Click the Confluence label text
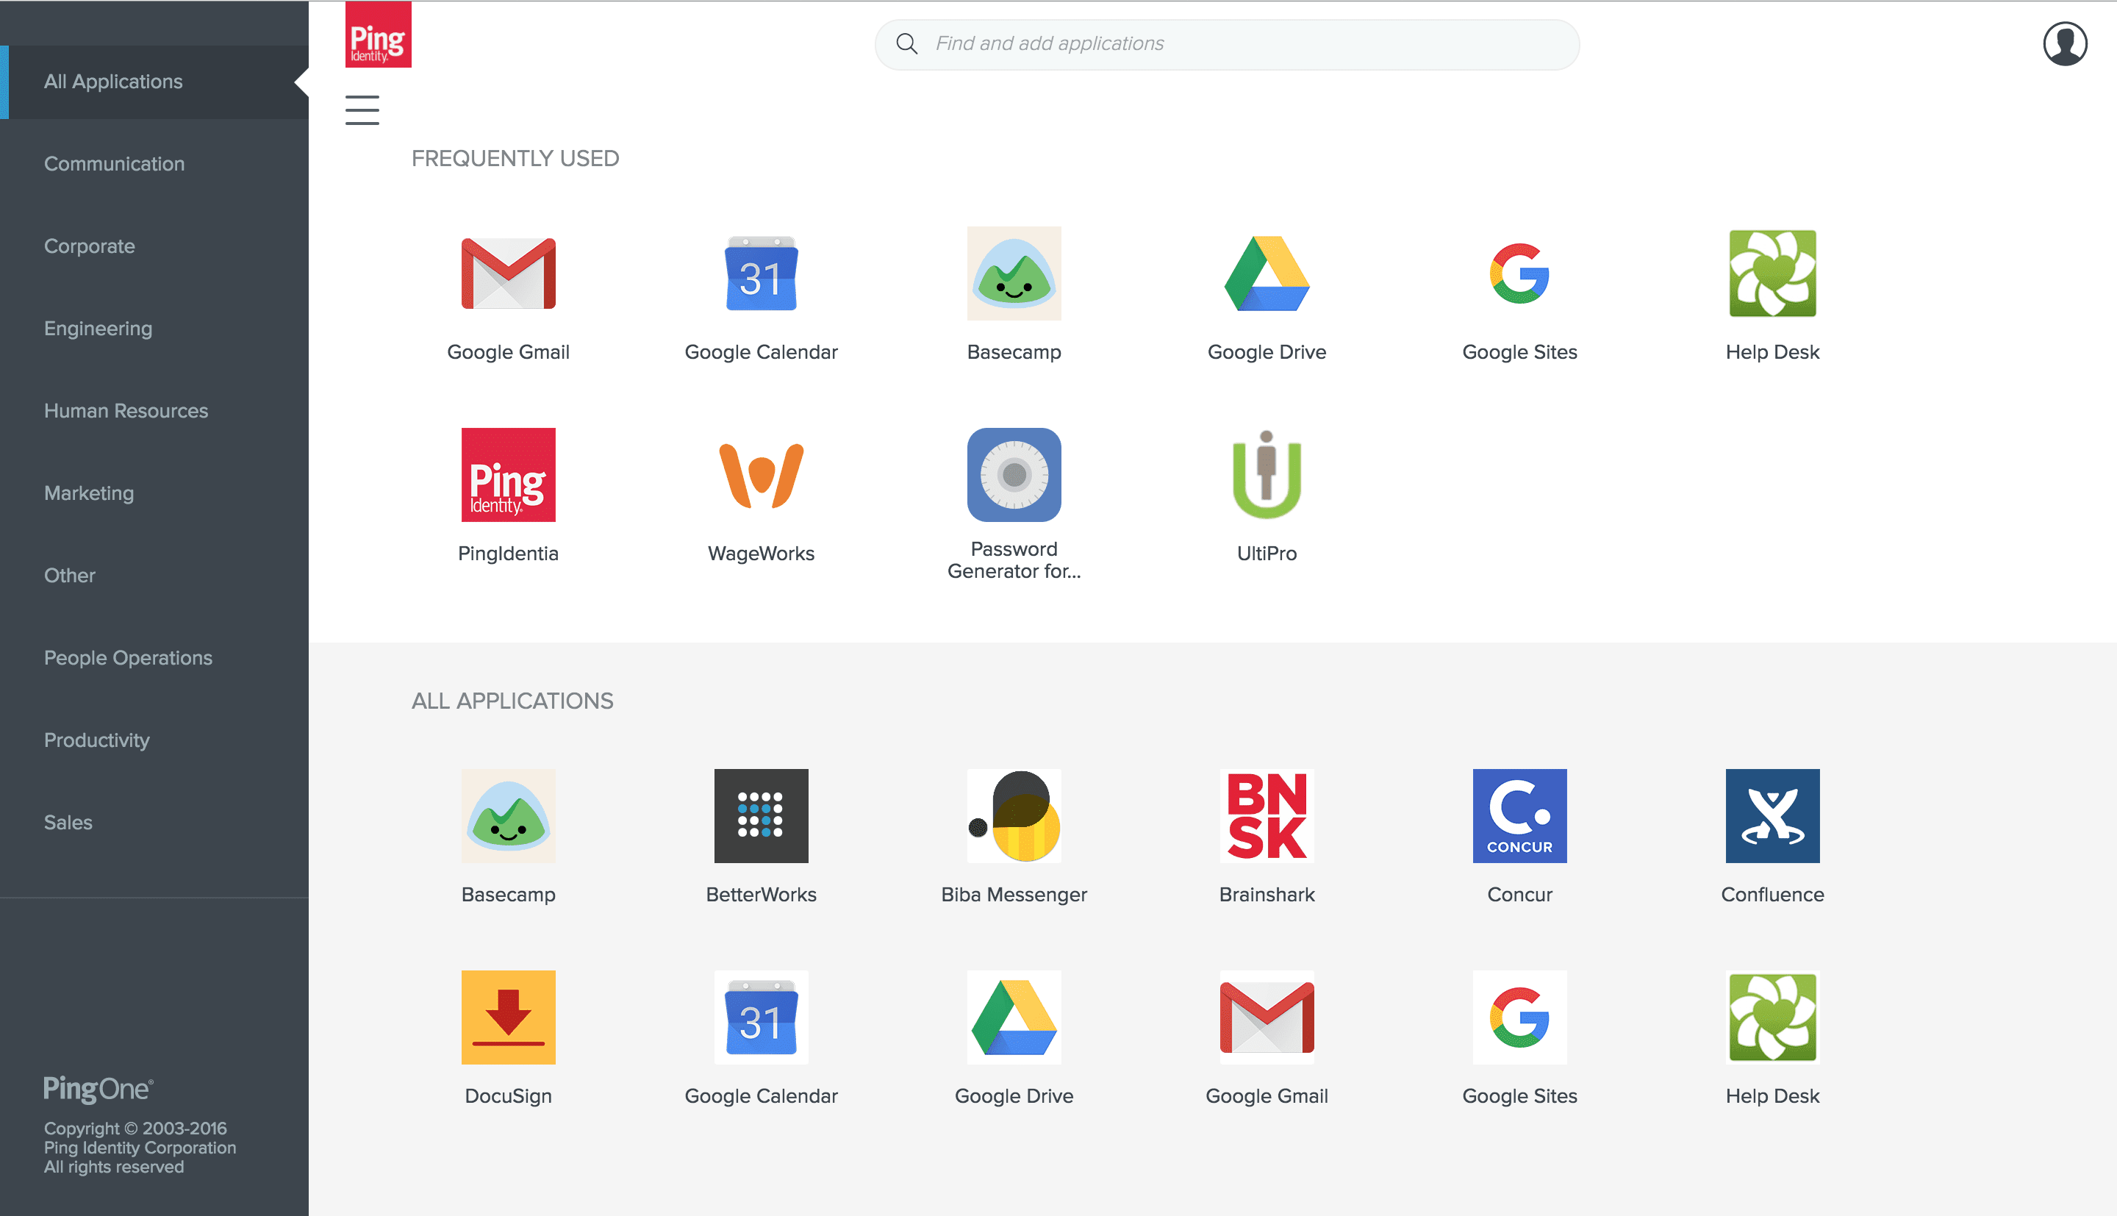 (1772, 895)
